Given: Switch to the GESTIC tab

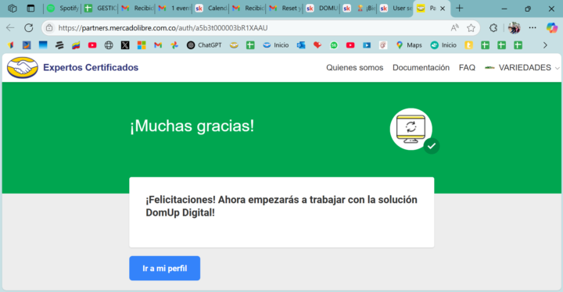Looking at the screenshot, I should click(x=101, y=9).
